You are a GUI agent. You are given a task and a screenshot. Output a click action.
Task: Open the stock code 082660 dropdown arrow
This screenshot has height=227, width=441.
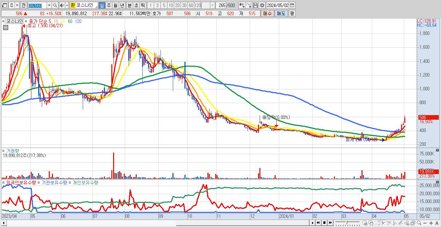click(x=49, y=5)
